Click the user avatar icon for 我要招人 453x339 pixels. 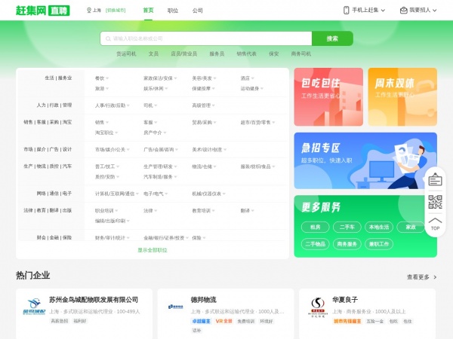click(x=403, y=11)
